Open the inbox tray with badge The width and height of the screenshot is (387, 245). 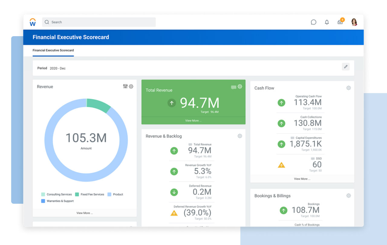coord(340,22)
